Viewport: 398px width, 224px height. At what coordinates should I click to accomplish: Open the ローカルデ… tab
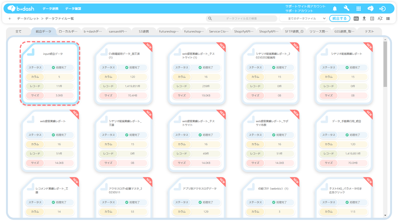[x=68, y=31]
